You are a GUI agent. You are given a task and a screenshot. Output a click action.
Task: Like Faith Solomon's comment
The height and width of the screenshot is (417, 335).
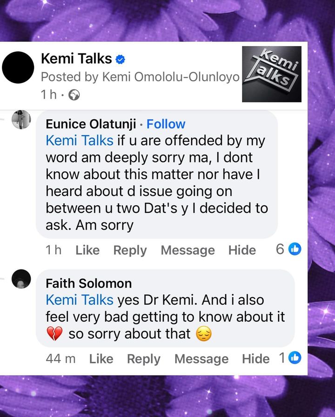[101, 359]
